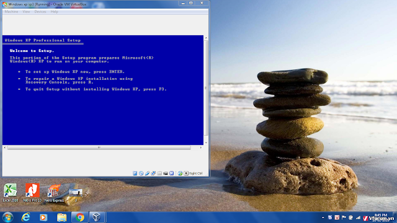This screenshot has height=223, width=397.
Task: Click the horizontal scrollbar left arrow
Action: tap(4, 147)
